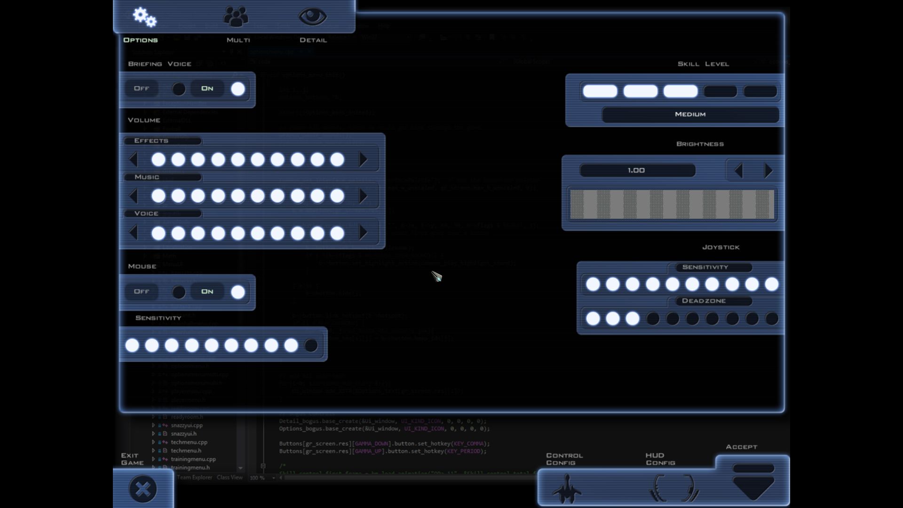Open the Detail eye tab

[x=312, y=17]
